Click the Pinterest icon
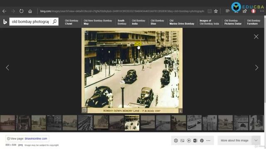Screen dimensions: 266x149 point(202,141)
